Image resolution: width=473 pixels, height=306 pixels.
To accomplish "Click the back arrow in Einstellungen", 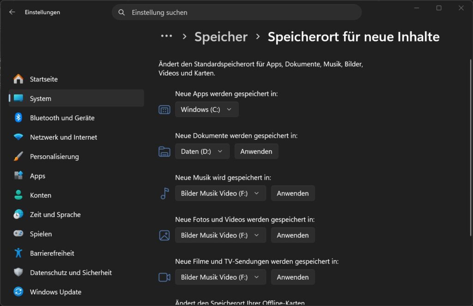I will [x=12, y=12].
